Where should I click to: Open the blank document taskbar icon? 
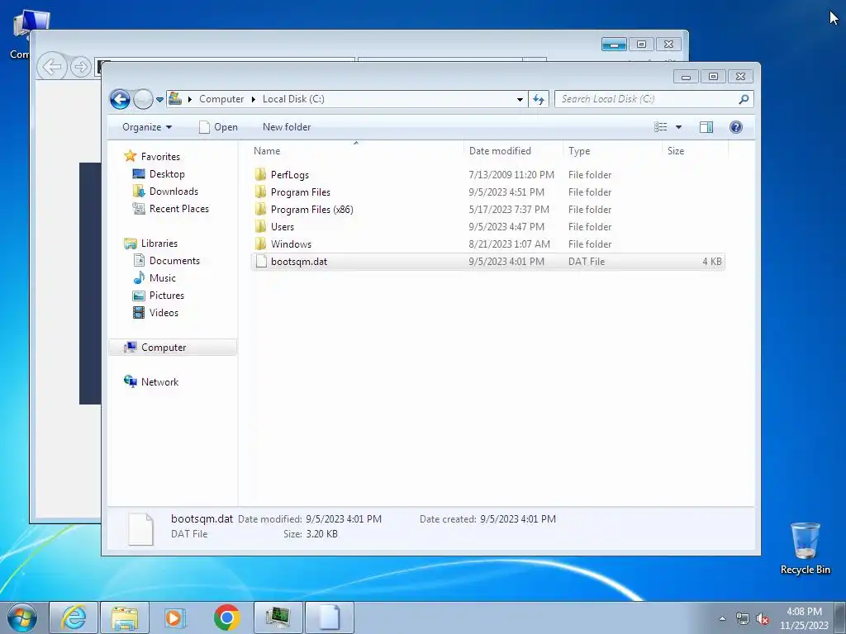click(x=329, y=617)
